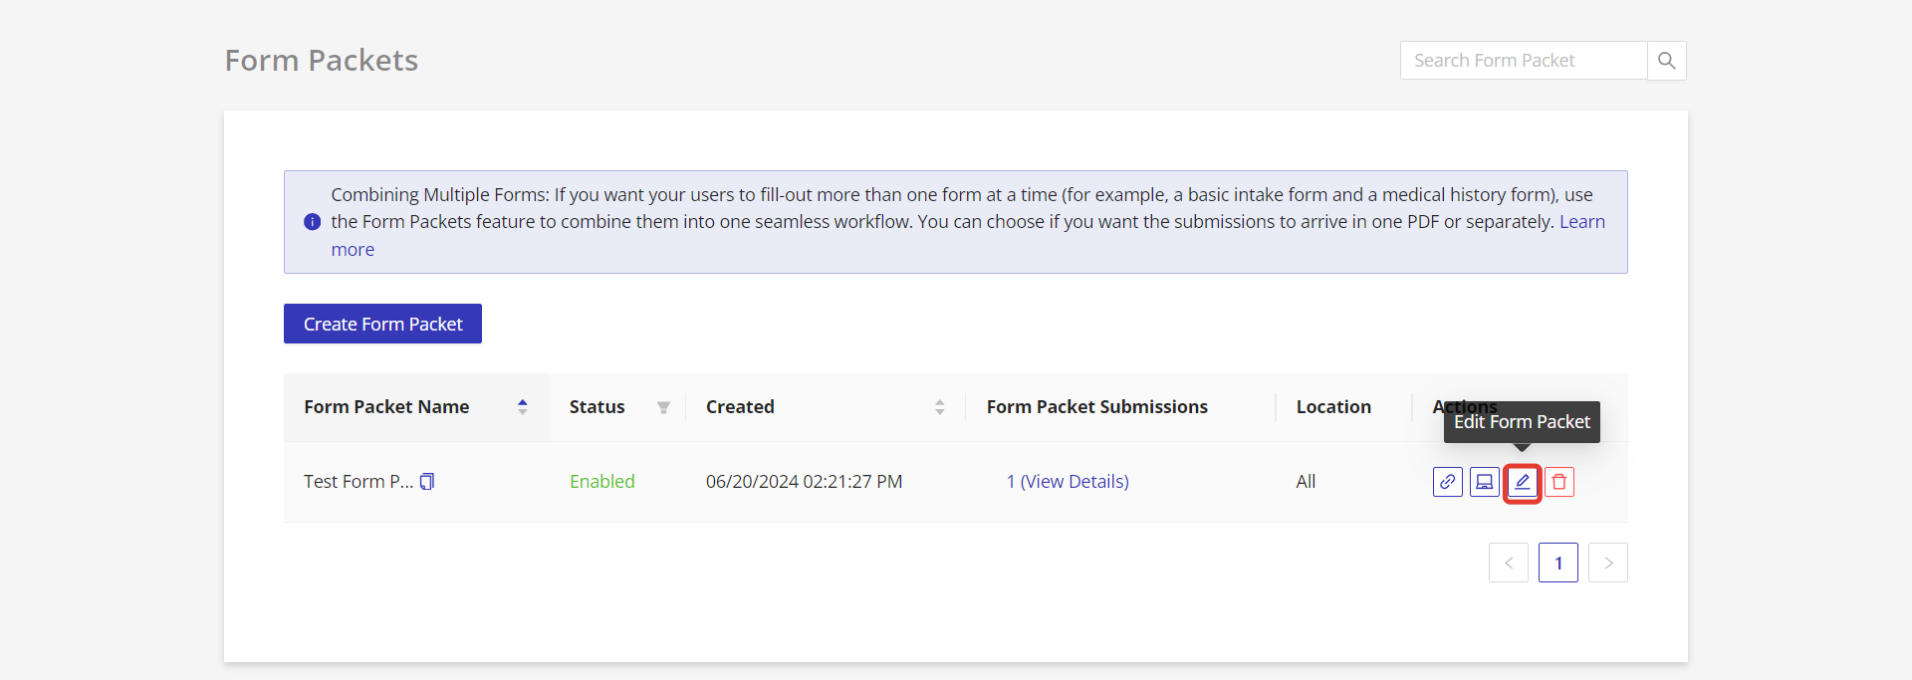Open the Status column filter icon
The height and width of the screenshot is (680, 1912).
point(663,407)
